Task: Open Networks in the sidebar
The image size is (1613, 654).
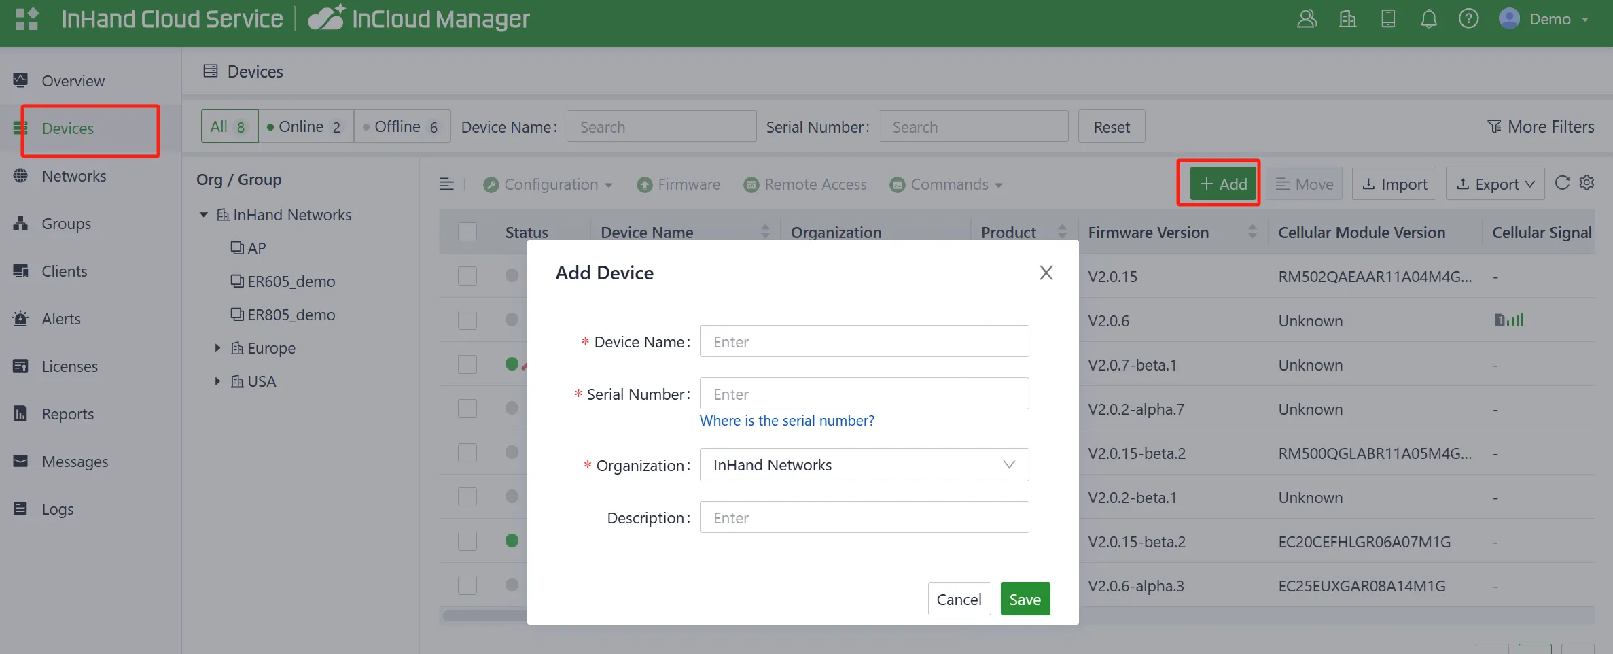Action: coord(73,176)
